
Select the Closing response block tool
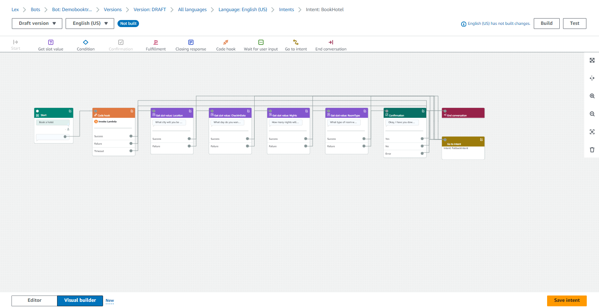(x=191, y=45)
